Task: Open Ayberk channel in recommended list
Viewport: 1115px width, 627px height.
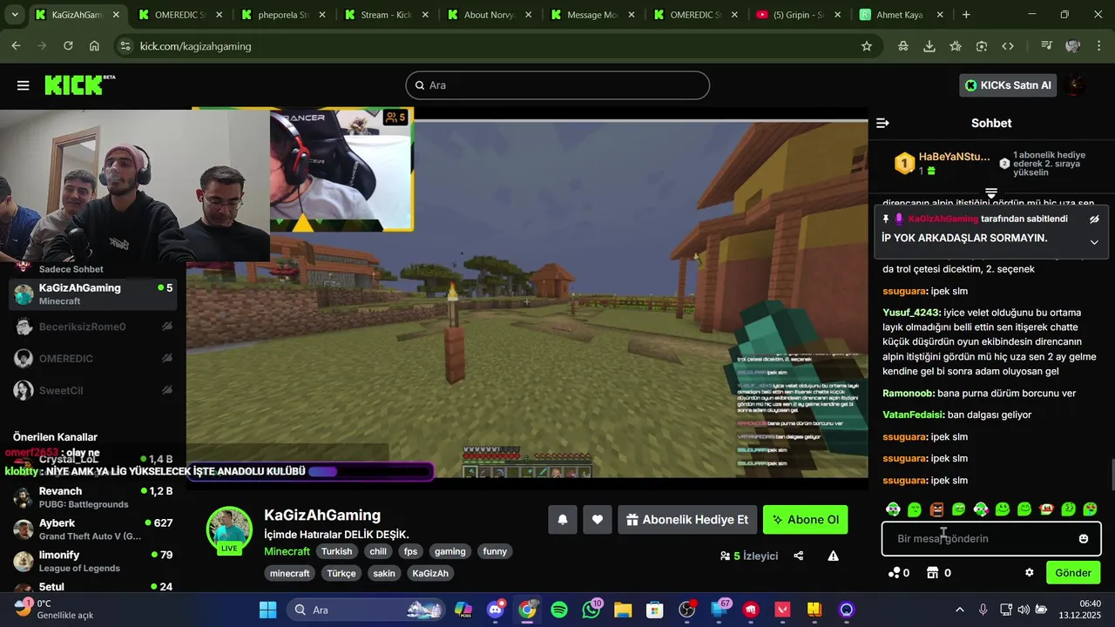Action: [92, 529]
